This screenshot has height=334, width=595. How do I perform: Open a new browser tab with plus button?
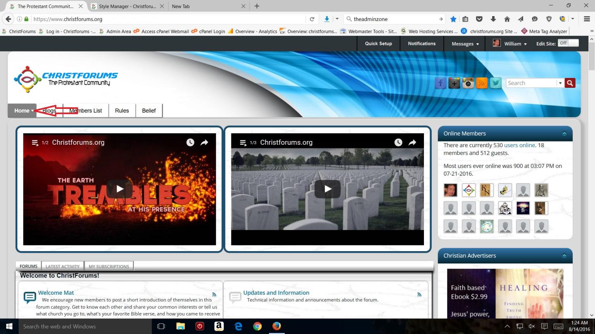click(x=257, y=6)
